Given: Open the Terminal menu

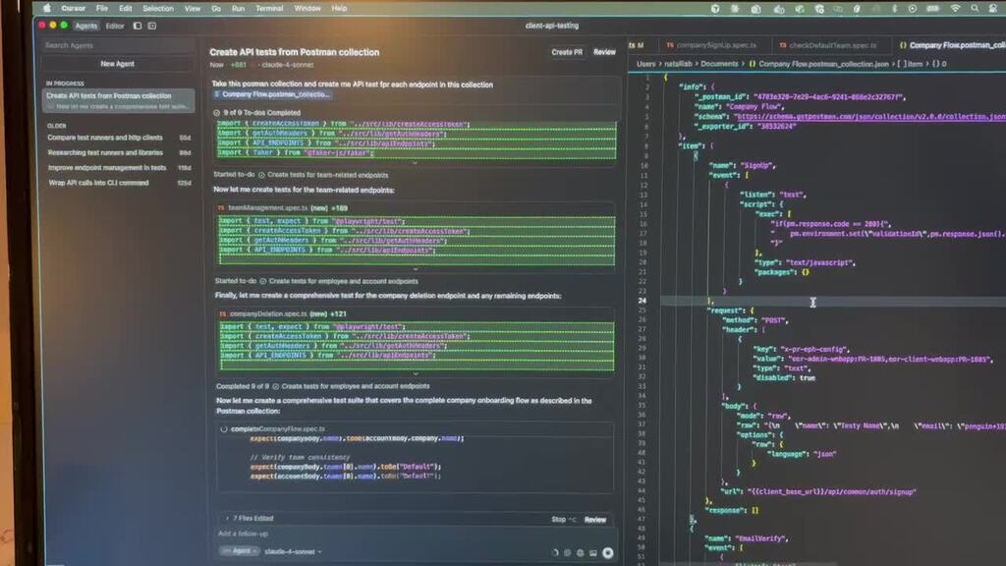Looking at the screenshot, I should 269,8.
